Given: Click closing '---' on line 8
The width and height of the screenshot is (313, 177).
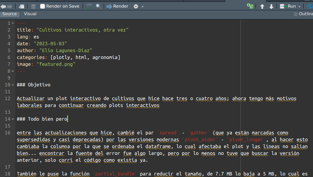Looking at the screenshot, I should [x=21, y=71].
